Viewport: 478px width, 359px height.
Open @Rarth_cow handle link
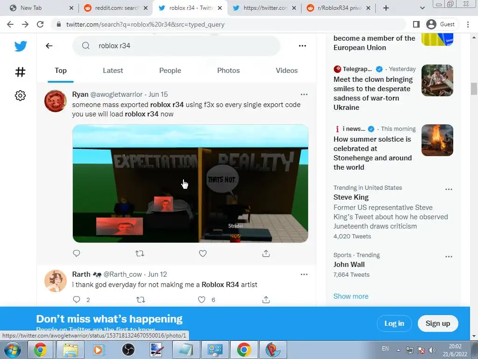pos(123,274)
